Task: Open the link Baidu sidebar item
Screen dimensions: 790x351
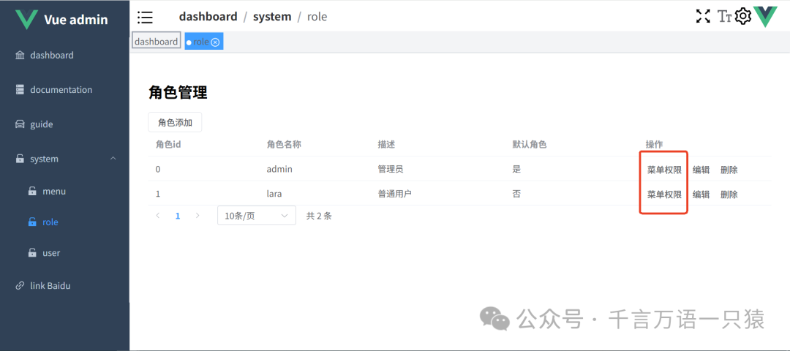Action: (x=64, y=285)
